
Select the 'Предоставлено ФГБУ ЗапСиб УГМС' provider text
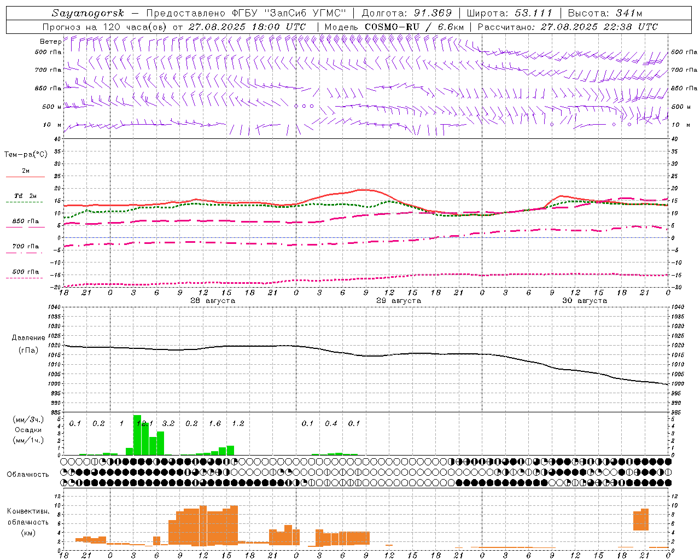246,13
